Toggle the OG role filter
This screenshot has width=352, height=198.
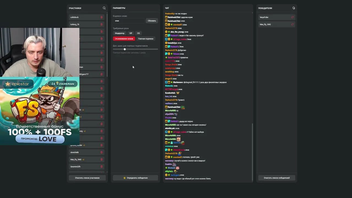[138, 33]
